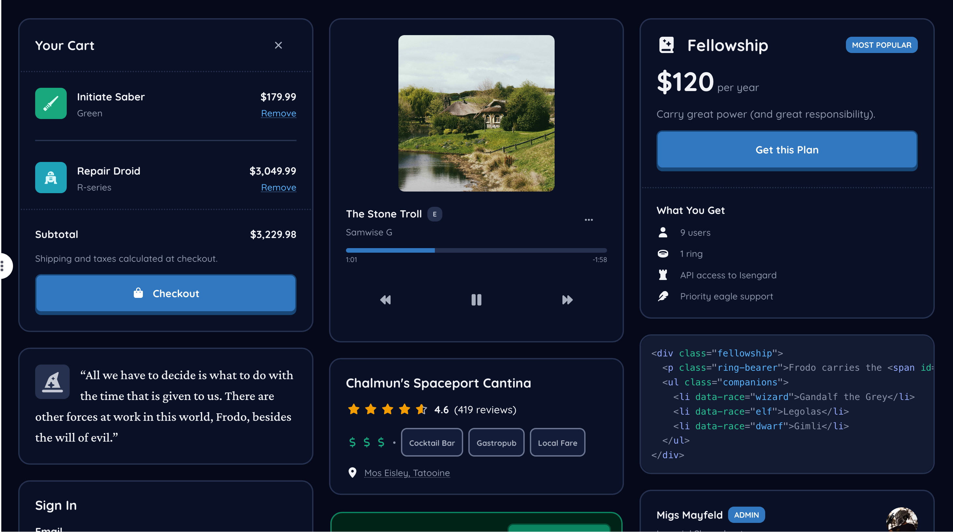Open Mos Eisley, Tatooine location link
The height and width of the screenshot is (532, 953).
coord(407,473)
